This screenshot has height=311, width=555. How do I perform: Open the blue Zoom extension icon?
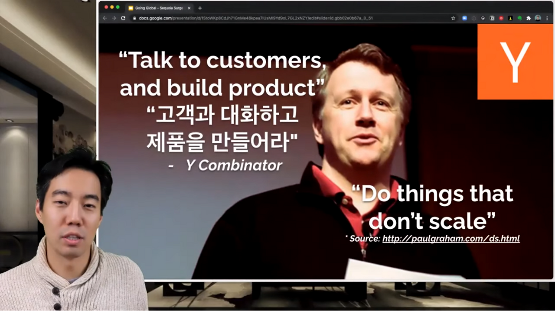tap(465, 18)
